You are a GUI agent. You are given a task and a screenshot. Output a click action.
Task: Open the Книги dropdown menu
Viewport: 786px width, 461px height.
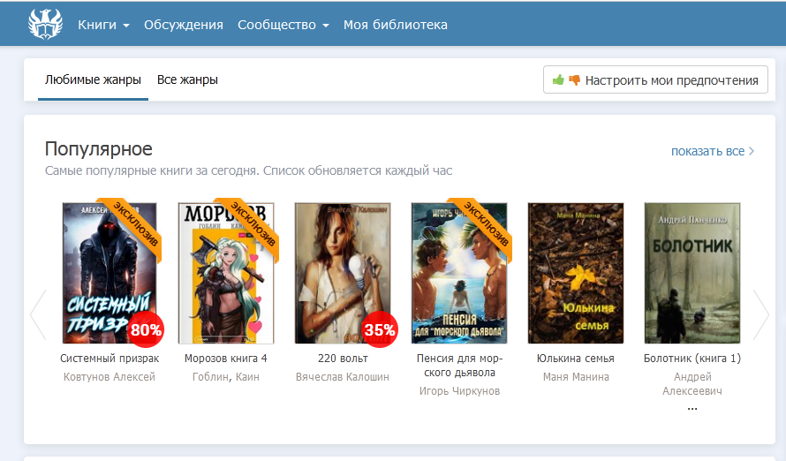103,25
